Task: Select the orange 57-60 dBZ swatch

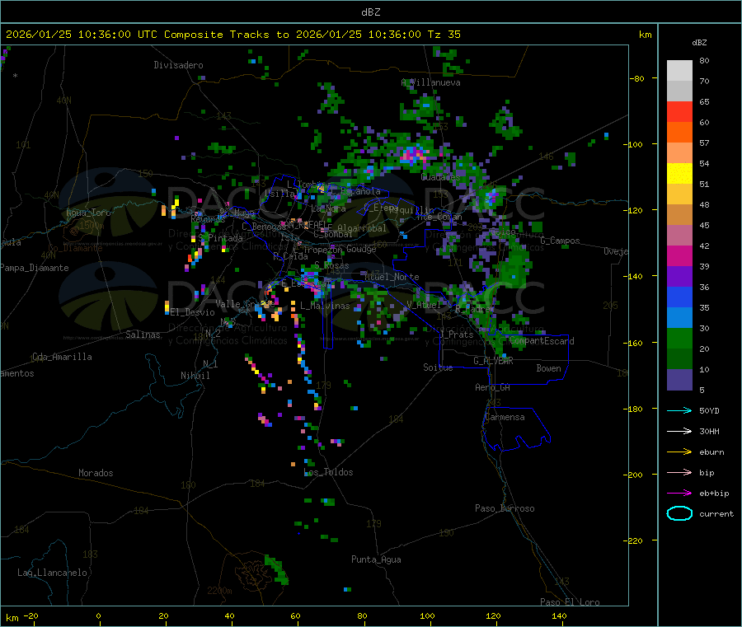Action: coord(679,133)
